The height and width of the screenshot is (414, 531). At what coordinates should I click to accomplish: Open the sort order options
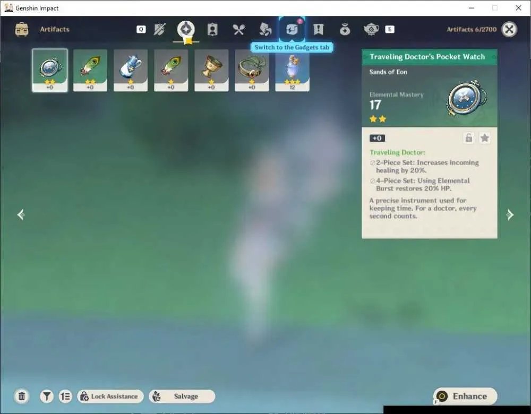click(65, 396)
